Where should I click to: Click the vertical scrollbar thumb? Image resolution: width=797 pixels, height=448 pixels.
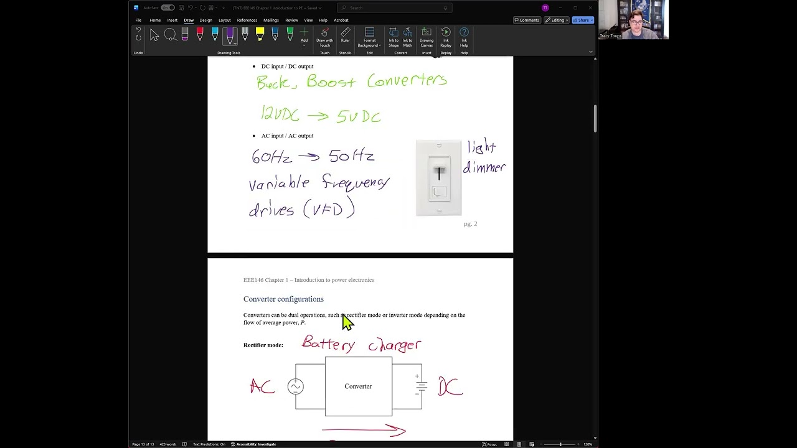[595, 118]
